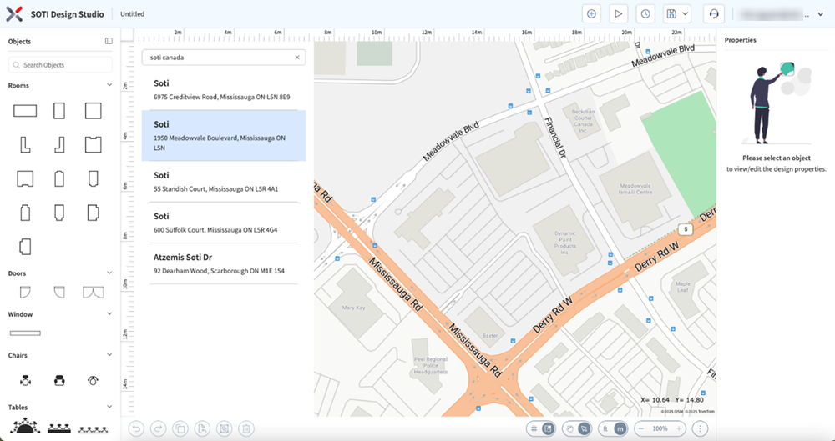The width and height of the screenshot is (835, 441).
Task: Click the support headset icon
Action: tap(714, 14)
